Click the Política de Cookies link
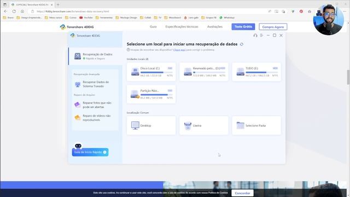Viewport: 350px width, 197px height. pyautogui.click(x=218, y=193)
